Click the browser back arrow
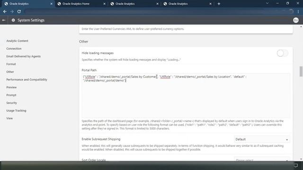The width and height of the screenshot is (303, 170). (x=5, y=11)
